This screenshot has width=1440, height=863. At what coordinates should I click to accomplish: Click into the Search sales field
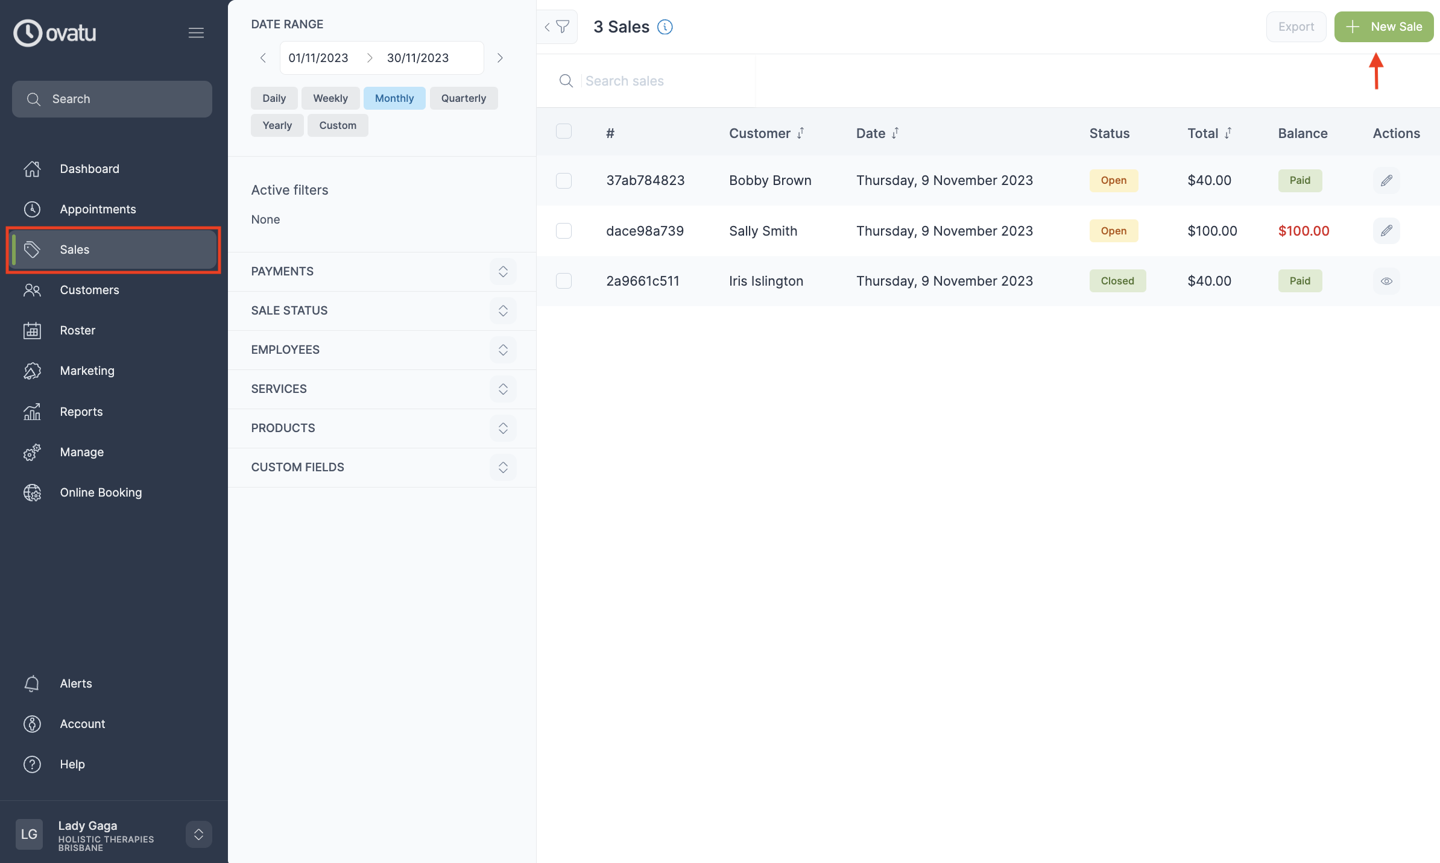663,81
